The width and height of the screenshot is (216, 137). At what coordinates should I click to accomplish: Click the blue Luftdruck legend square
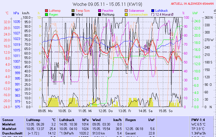pos(153,11)
